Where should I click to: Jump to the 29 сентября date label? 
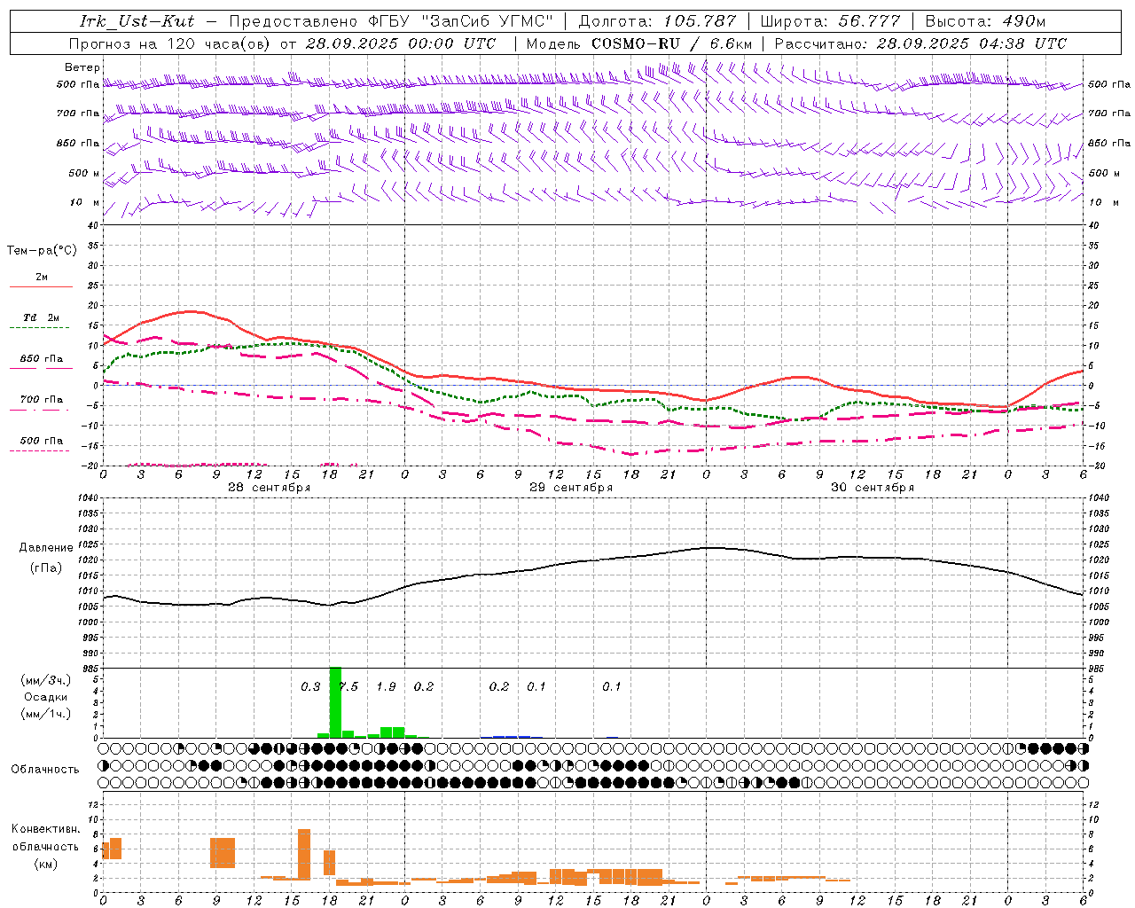[x=570, y=487]
